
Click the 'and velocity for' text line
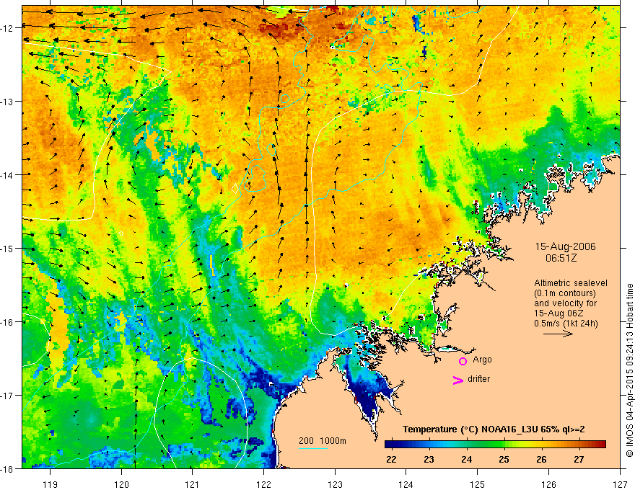[x=565, y=303]
